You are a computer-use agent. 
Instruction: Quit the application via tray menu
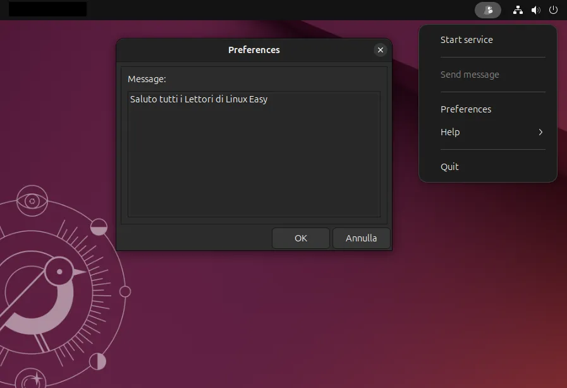tap(449, 167)
